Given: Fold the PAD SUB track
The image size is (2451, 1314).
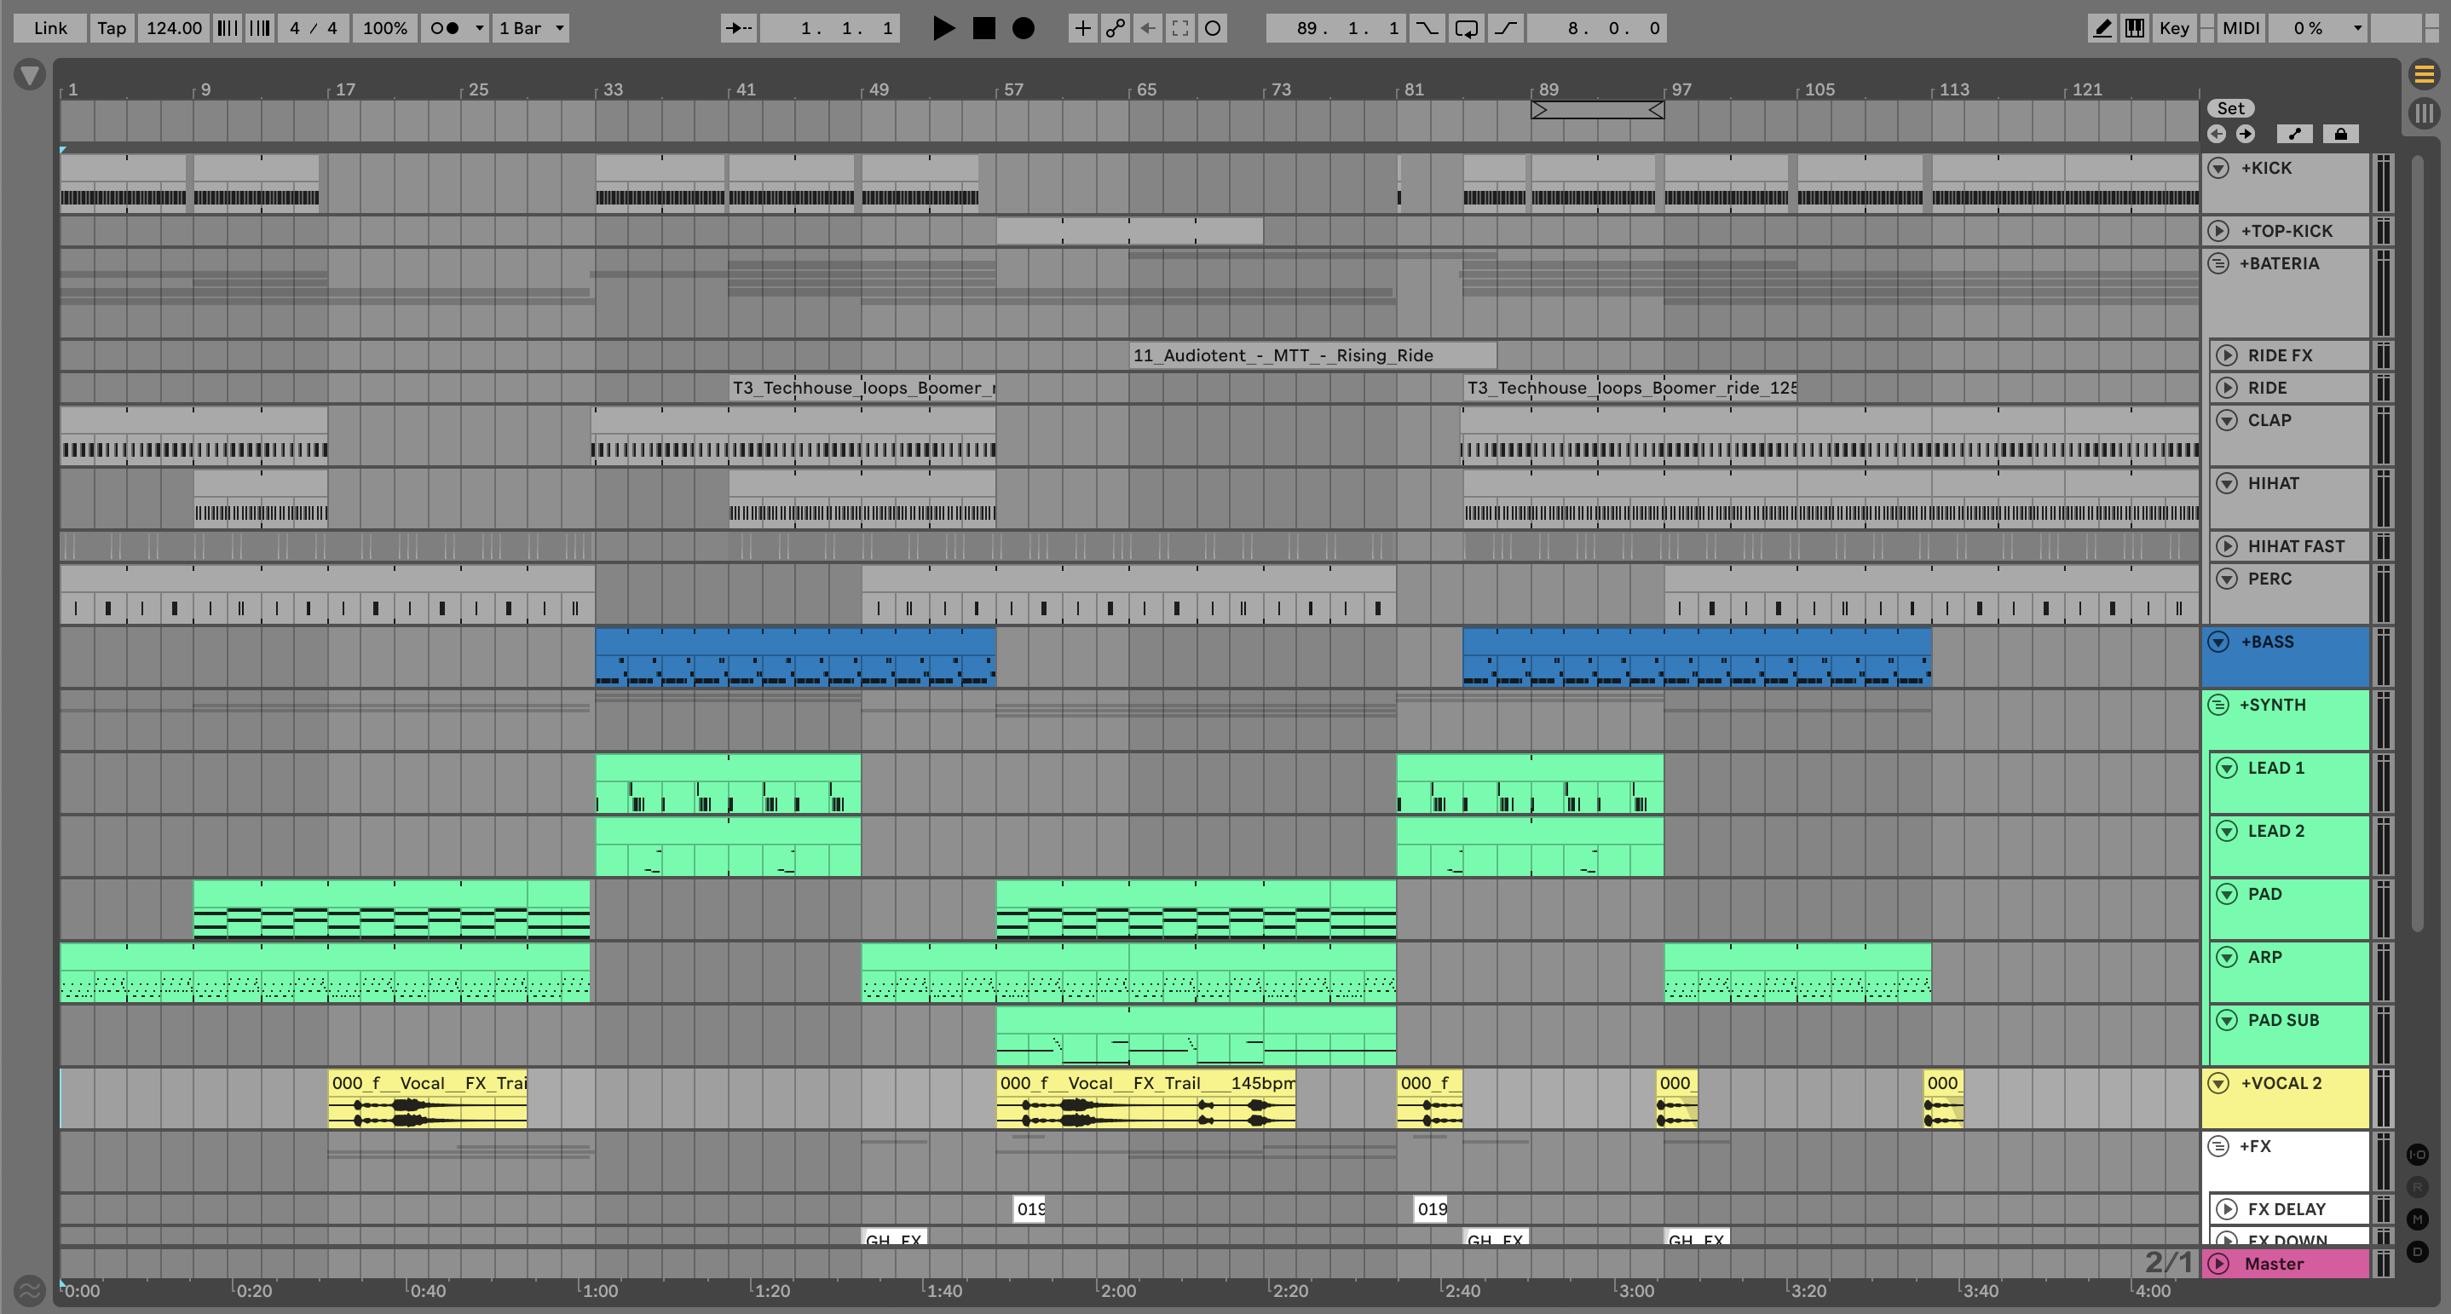Looking at the screenshot, I should tap(2227, 1020).
